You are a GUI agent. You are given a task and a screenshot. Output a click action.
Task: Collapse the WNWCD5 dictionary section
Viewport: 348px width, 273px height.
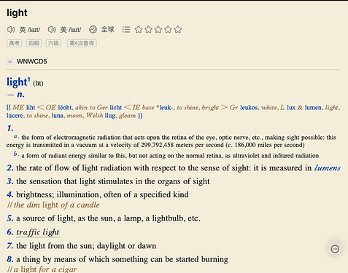(10, 62)
